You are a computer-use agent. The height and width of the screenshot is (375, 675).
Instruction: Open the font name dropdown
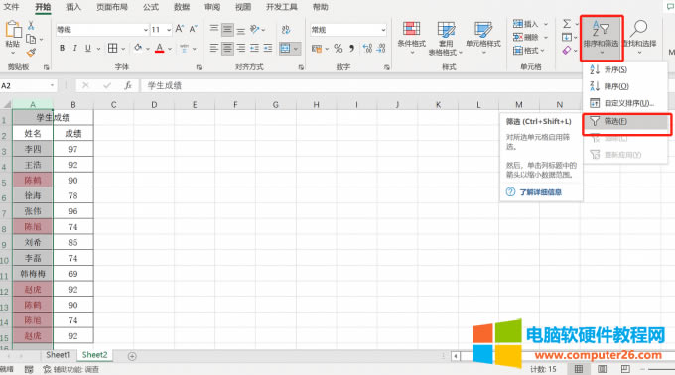[146, 30]
